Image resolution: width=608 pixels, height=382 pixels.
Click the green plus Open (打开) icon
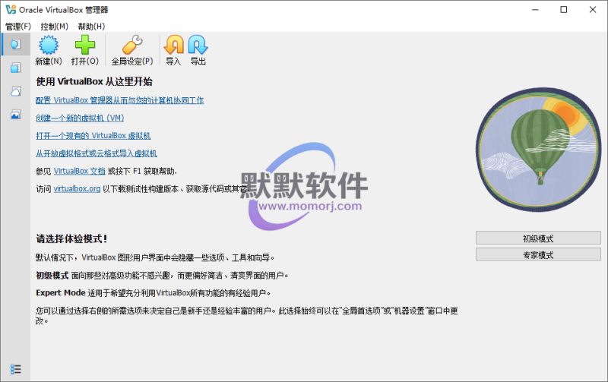[x=85, y=45]
